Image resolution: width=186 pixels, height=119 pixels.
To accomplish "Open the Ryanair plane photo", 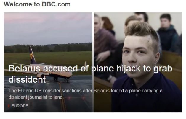I will point(48,62).
